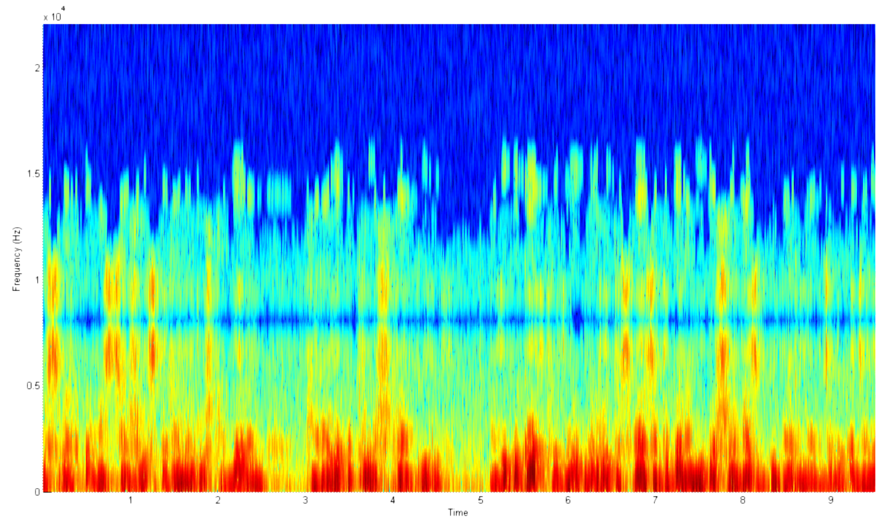The height and width of the screenshot is (526, 888).
Task: Select time tick mark 6
Action: pyautogui.click(x=568, y=500)
